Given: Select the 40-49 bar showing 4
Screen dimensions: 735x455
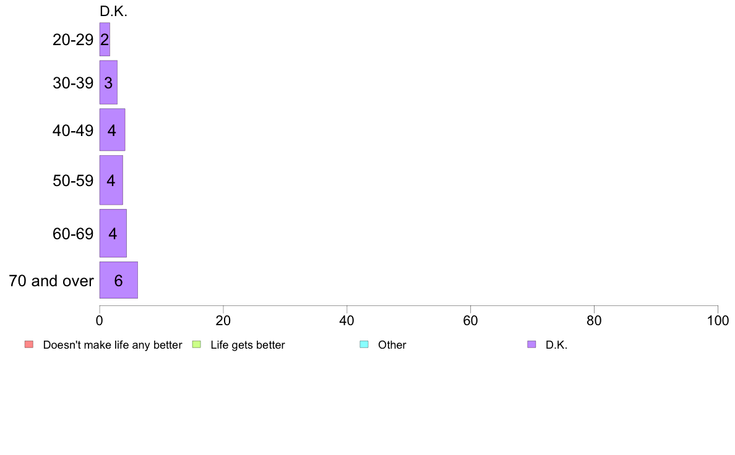Looking at the screenshot, I should pos(112,130).
